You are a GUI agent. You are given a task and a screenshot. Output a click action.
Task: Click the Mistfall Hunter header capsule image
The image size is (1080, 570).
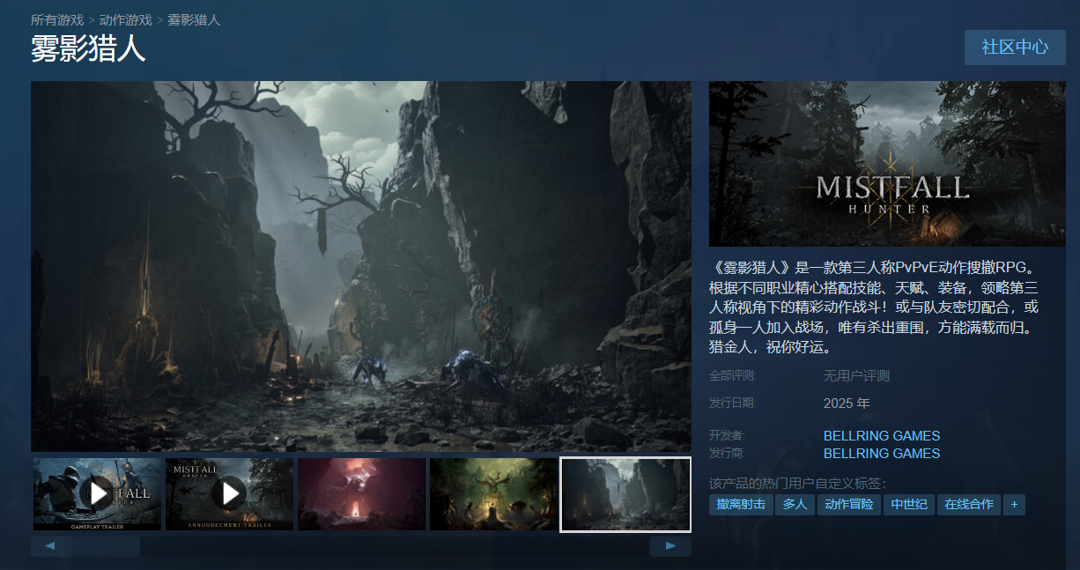(x=887, y=164)
